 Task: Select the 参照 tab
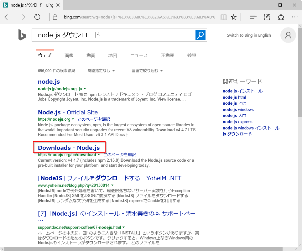(192, 55)
